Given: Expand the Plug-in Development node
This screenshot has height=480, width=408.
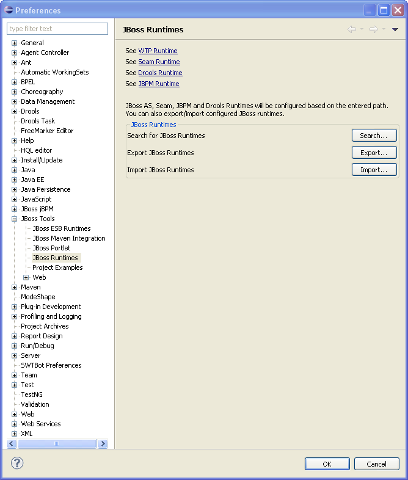Looking at the screenshot, I should [14, 307].
